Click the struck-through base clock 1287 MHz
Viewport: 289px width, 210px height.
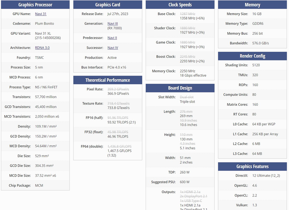coord(188,14)
